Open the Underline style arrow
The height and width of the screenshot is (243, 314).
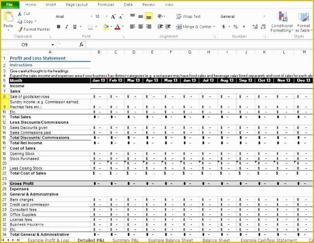click(x=81, y=26)
